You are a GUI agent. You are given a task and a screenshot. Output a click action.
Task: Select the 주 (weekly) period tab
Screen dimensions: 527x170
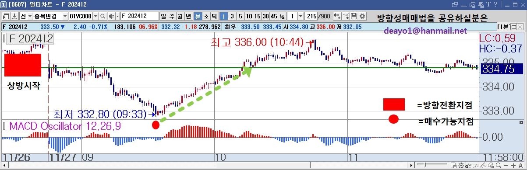(172, 16)
